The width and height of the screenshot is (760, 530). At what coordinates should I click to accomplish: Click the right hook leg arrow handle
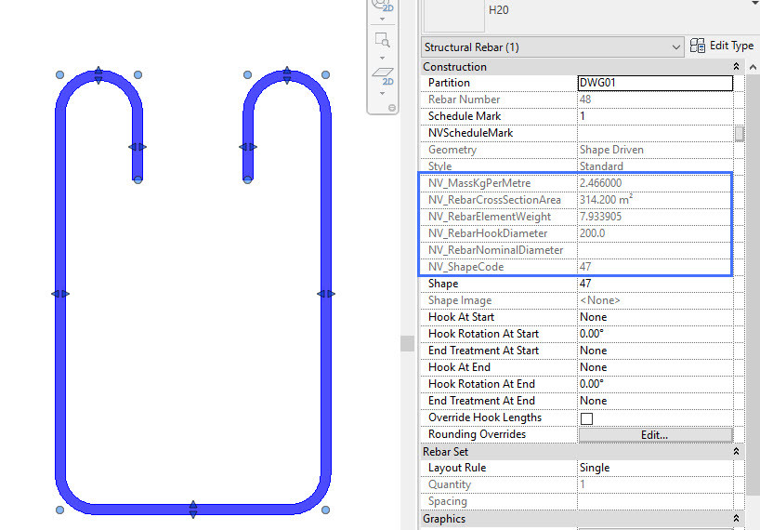248,147
